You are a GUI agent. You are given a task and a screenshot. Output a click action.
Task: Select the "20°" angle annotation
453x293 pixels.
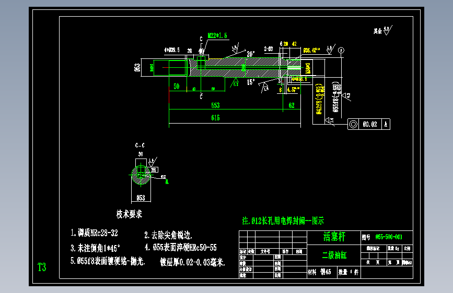[x=251, y=54]
